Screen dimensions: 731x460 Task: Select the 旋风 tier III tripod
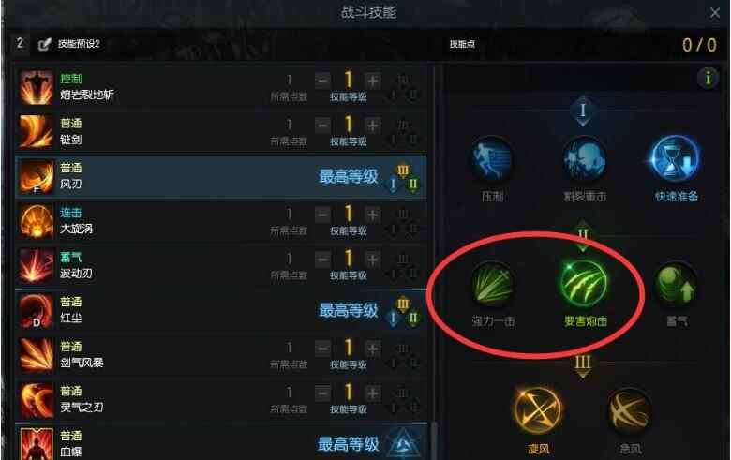(x=539, y=410)
